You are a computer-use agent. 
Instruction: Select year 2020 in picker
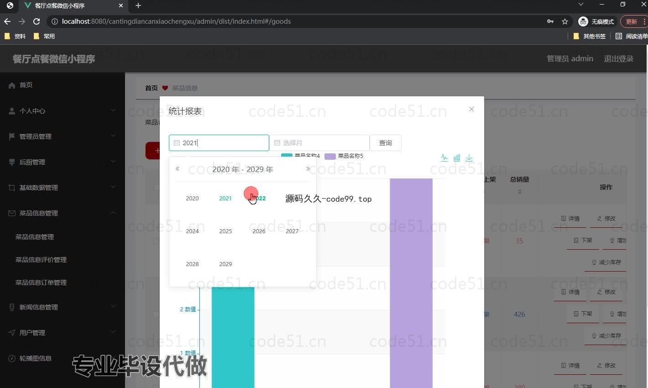point(192,198)
